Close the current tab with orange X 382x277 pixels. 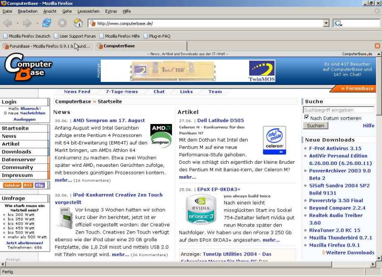(x=377, y=46)
